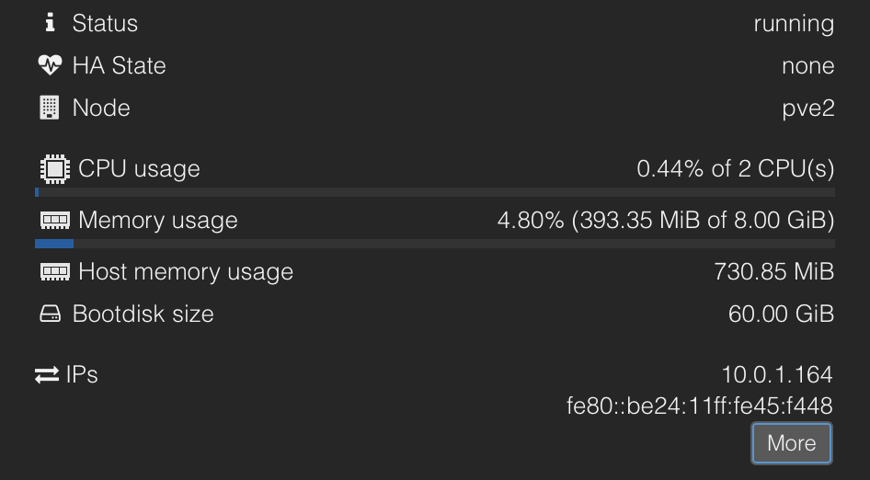
Task: Click the Node building icon
Action: pyautogui.click(x=49, y=108)
